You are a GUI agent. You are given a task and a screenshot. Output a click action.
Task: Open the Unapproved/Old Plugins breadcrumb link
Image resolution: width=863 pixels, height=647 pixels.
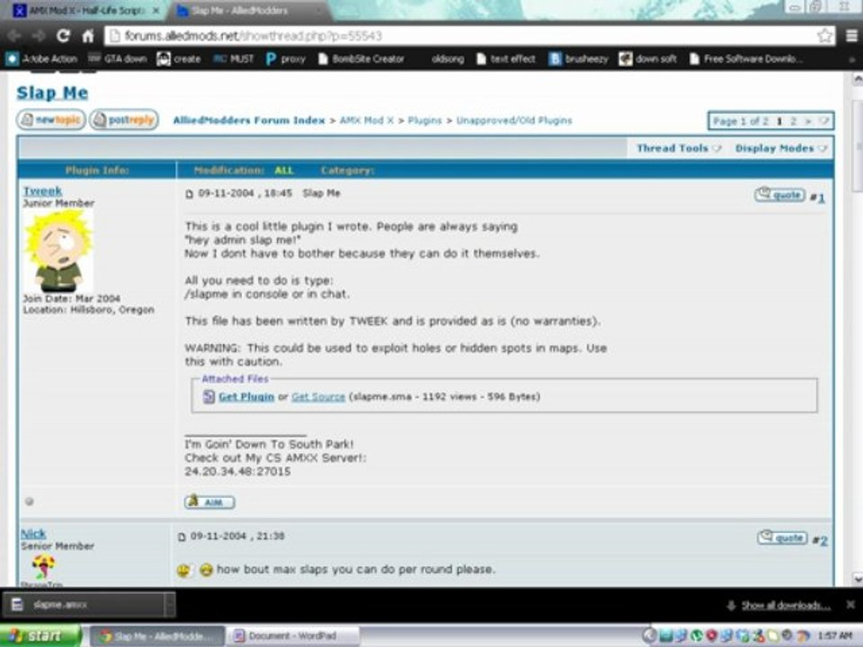tap(514, 120)
